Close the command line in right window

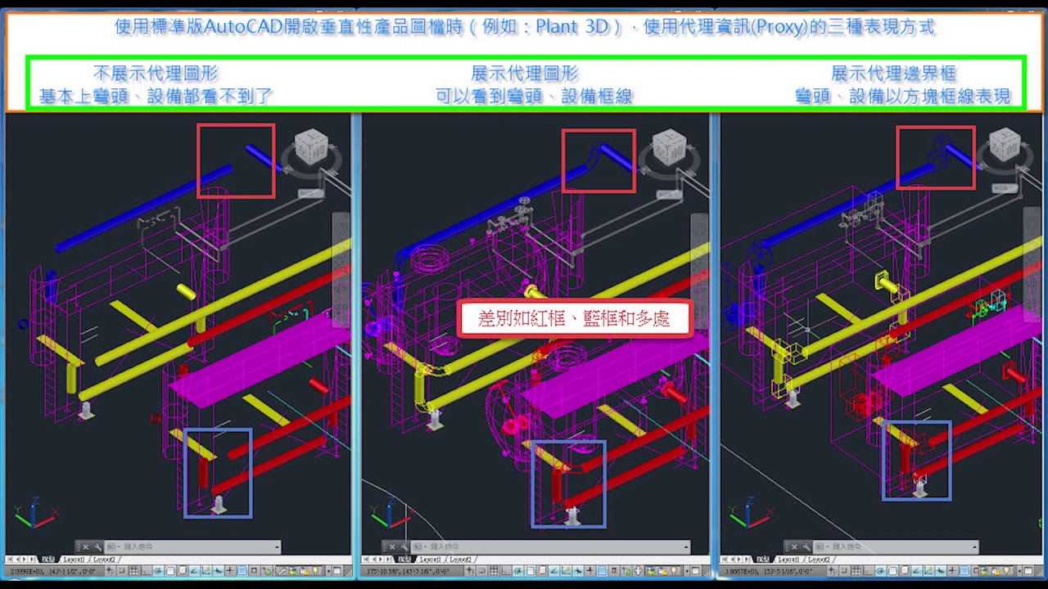pyautogui.click(x=794, y=546)
